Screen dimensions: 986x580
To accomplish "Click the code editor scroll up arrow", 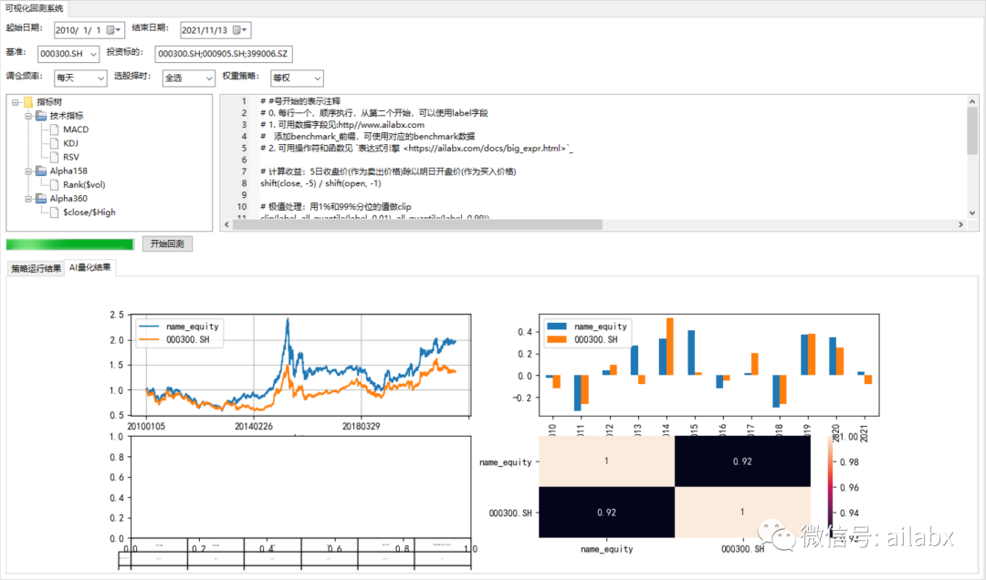I will (972, 101).
